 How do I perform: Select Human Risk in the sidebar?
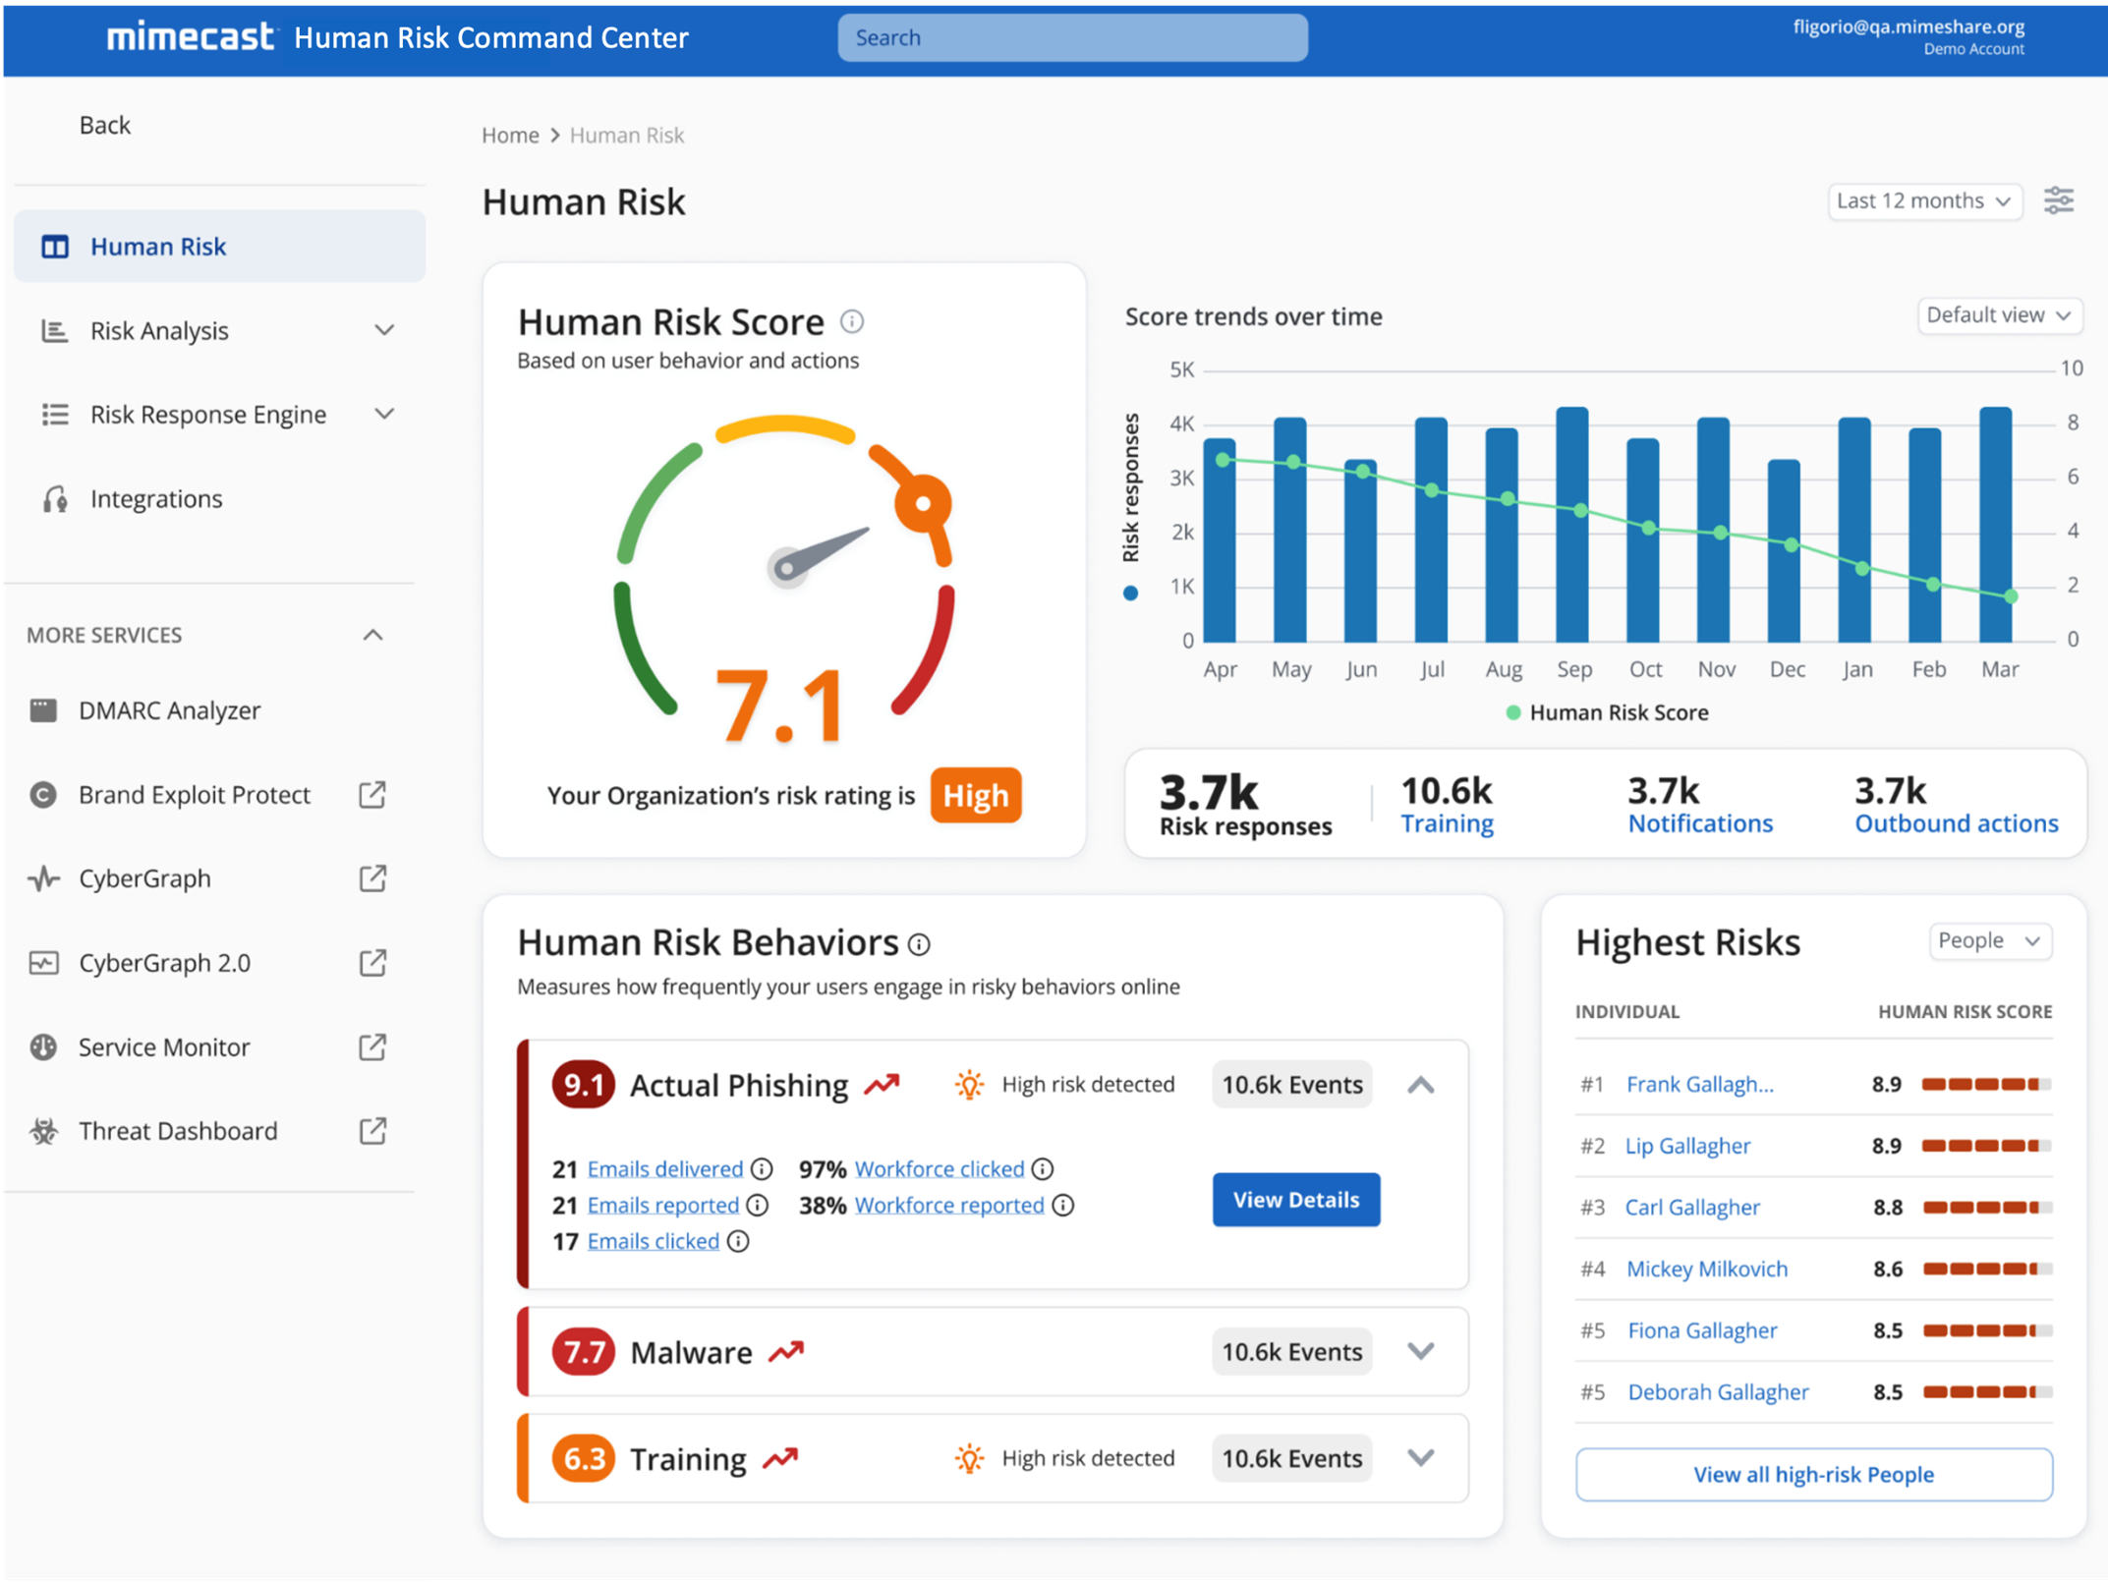[219, 247]
